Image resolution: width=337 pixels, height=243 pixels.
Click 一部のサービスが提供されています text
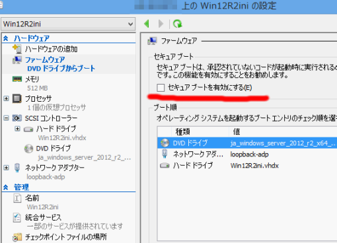pyautogui.click(x=75, y=226)
